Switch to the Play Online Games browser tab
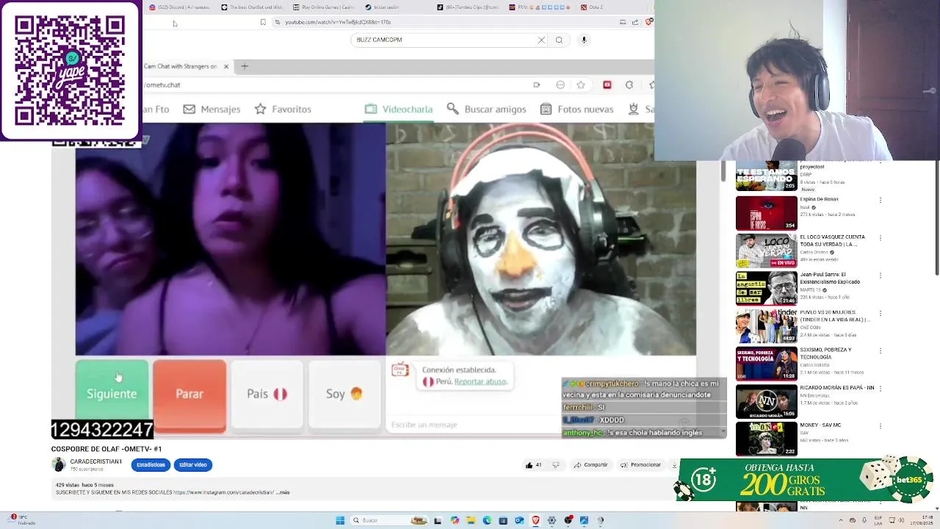Viewport: 940px width, 529px height. (323, 7)
